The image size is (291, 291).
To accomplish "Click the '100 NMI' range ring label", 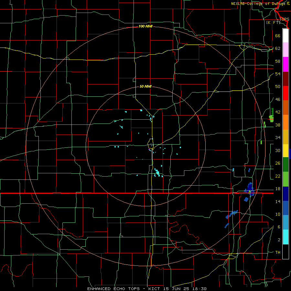I will tap(145, 27).
